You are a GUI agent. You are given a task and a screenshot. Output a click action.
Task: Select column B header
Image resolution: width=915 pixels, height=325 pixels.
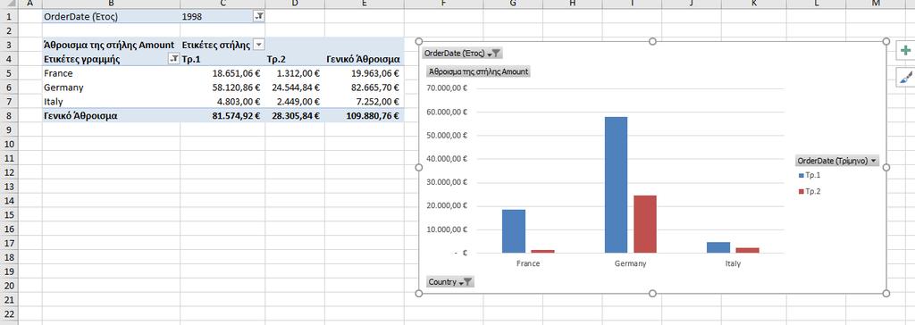click(x=111, y=4)
